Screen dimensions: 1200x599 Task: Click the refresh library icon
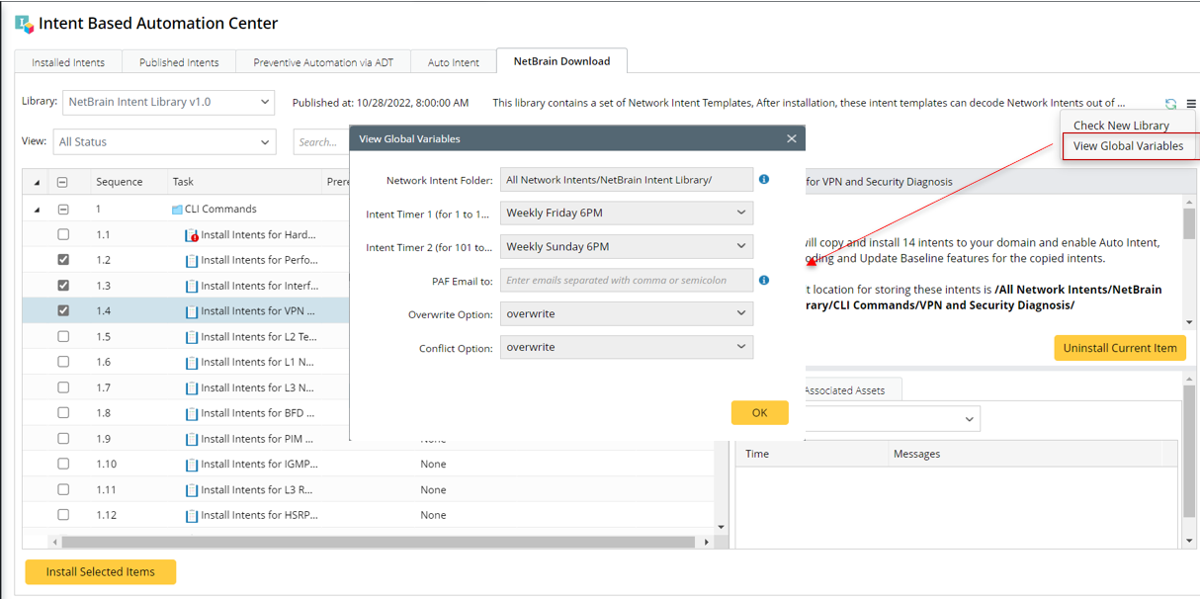(x=1170, y=104)
